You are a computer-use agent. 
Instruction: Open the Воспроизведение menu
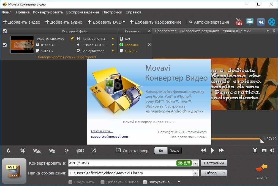[83, 12]
